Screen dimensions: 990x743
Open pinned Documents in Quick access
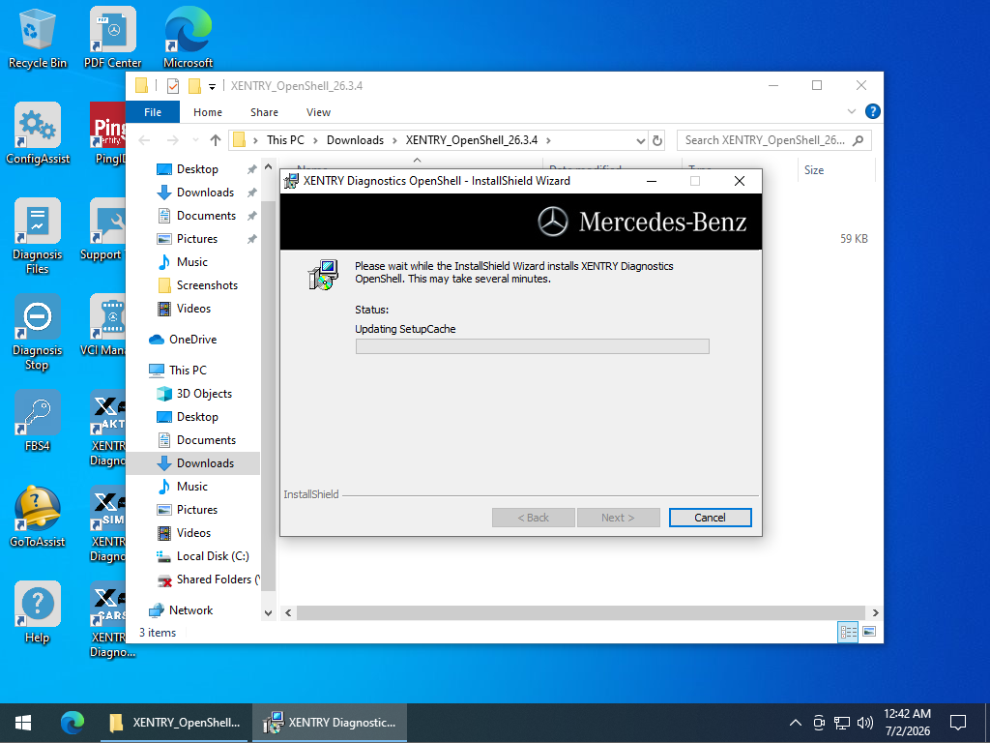tap(206, 216)
